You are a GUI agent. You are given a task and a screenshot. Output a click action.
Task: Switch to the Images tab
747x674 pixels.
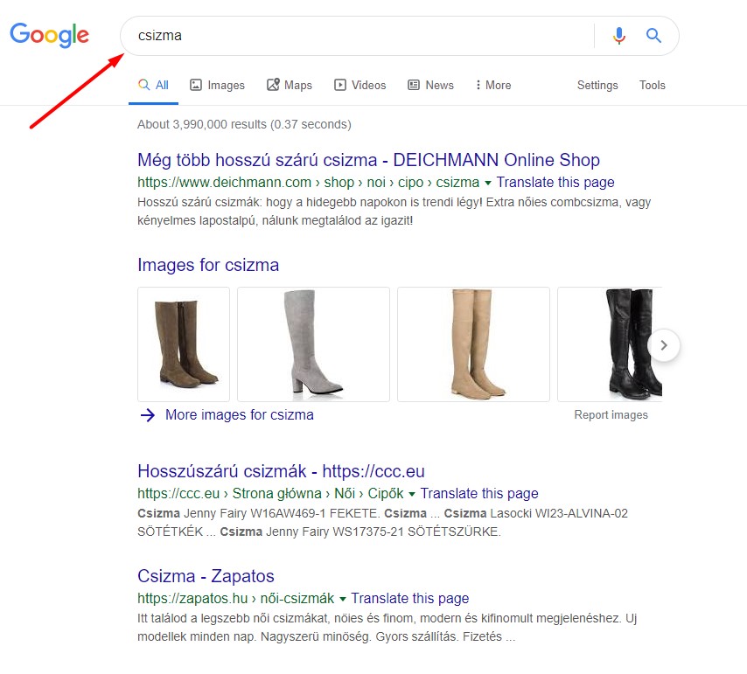coord(217,85)
